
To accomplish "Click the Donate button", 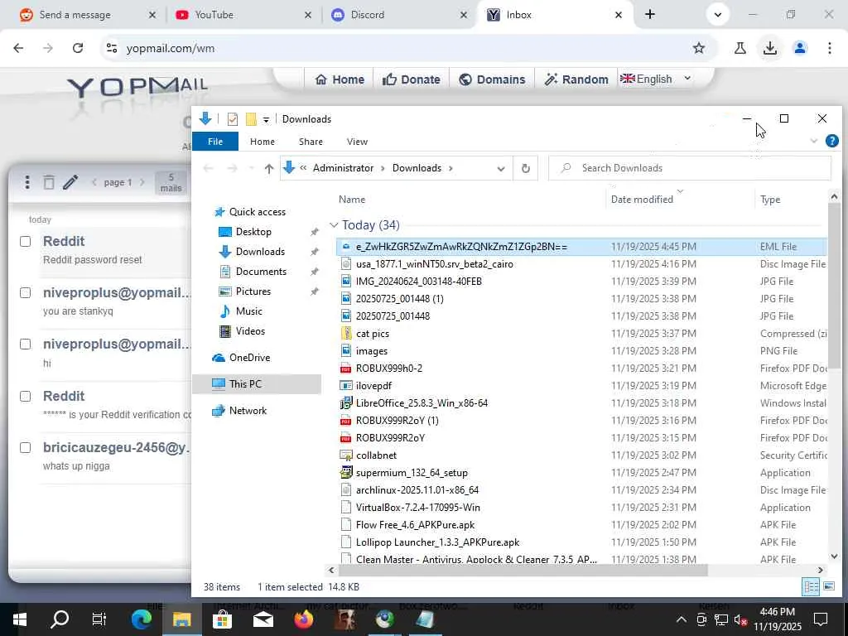I will (x=411, y=79).
